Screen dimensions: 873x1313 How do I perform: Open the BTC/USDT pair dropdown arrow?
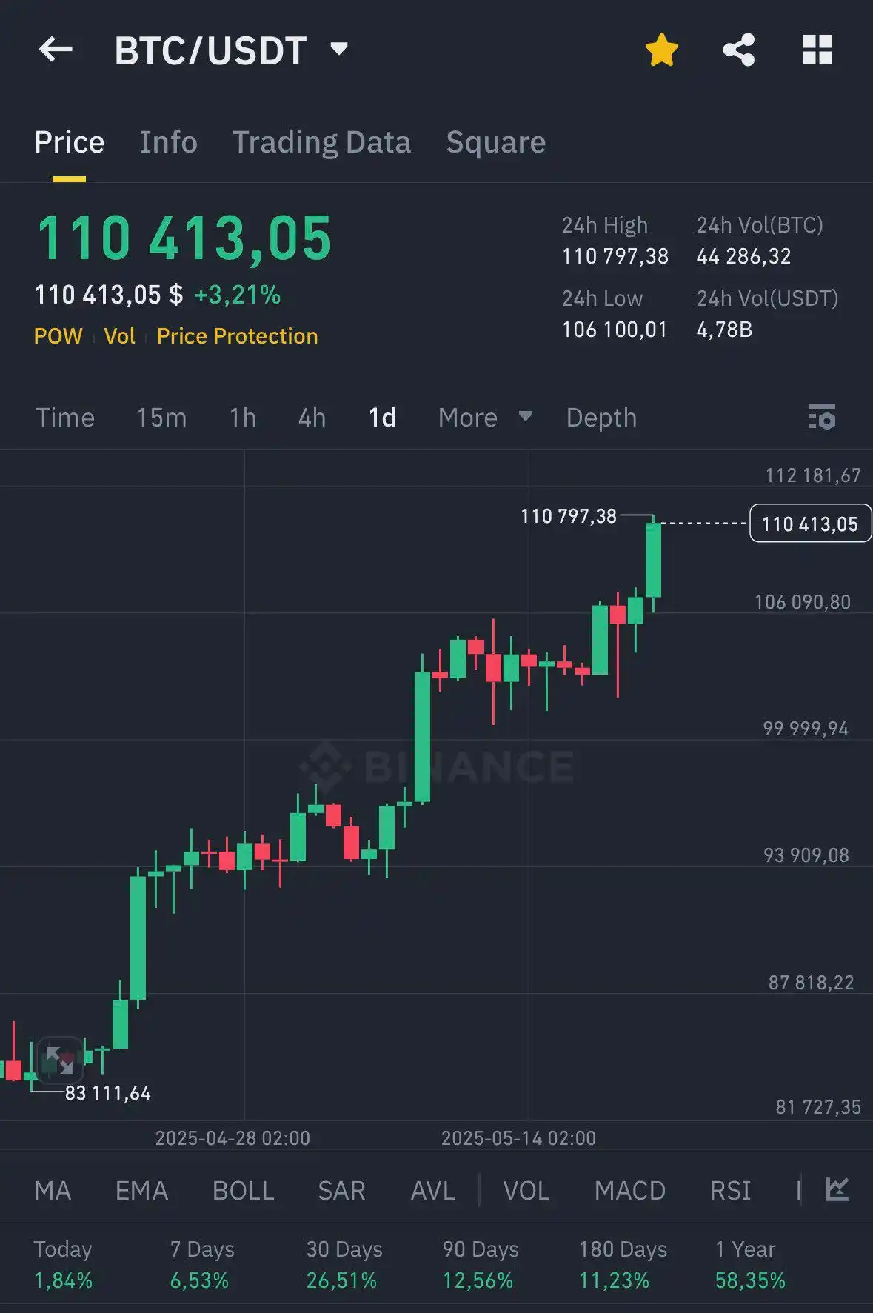339,49
